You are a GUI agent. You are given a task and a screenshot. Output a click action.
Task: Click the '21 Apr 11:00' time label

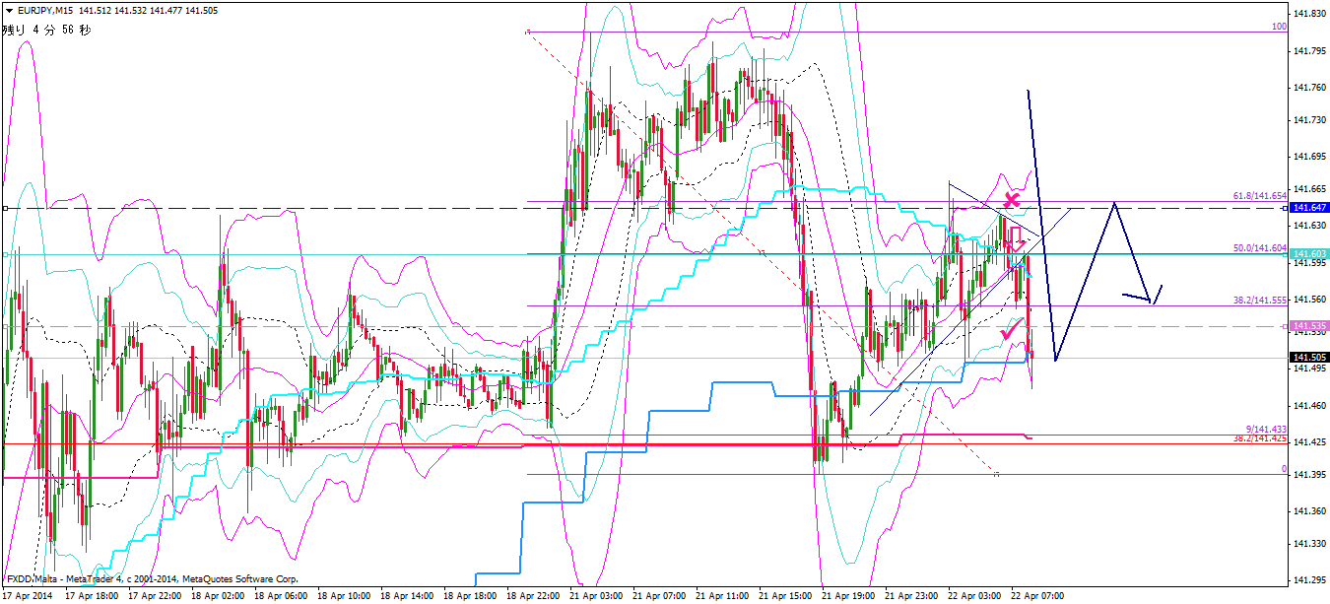[723, 596]
